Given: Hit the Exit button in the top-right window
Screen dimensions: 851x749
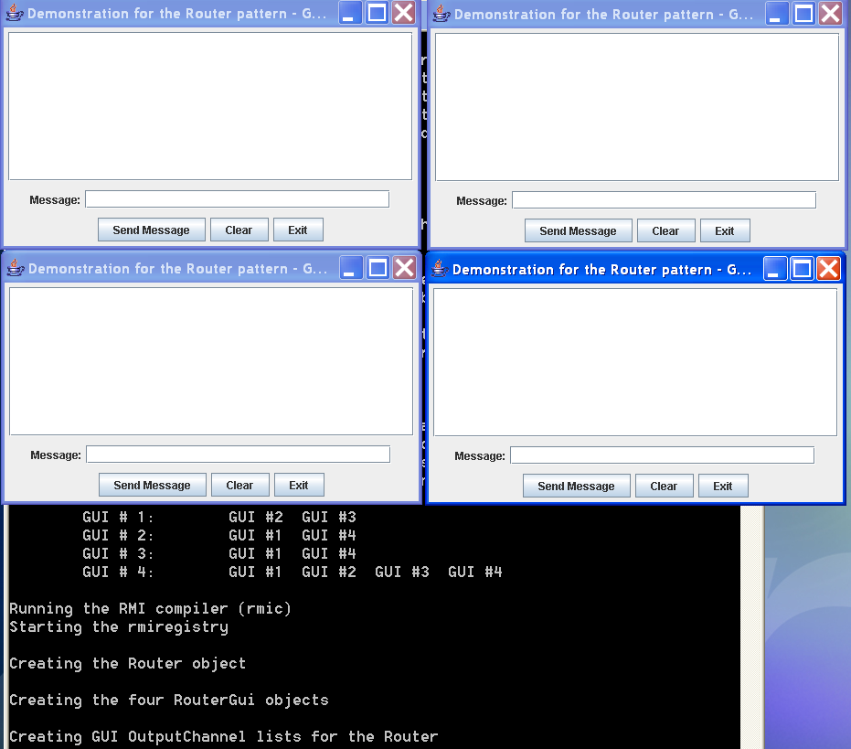Looking at the screenshot, I should coord(725,231).
